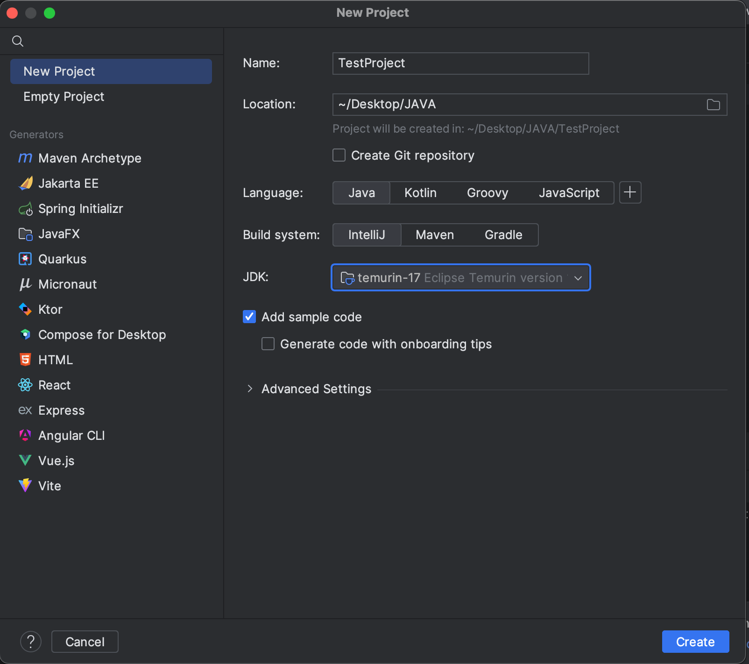Click the search magnifier icon
The image size is (749, 664).
18,41
